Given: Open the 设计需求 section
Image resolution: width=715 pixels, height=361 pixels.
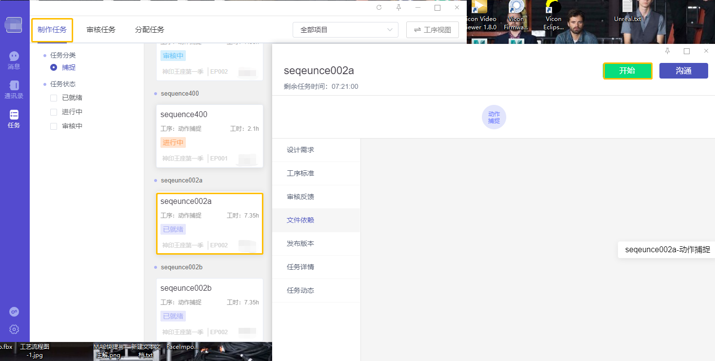Looking at the screenshot, I should [x=300, y=150].
